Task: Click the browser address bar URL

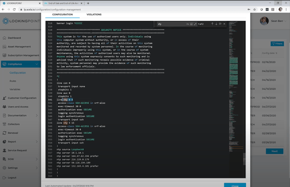Action: pos(52,10)
